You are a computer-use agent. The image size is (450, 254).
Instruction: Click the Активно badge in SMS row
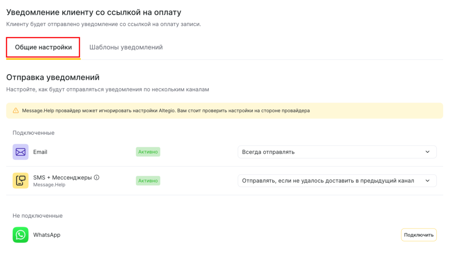pyautogui.click(x=148, y=181)
